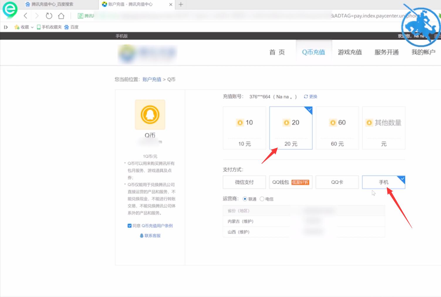The height and width of the screenshot is (297, 441).
Task: Click the blurred site logo
Action: pos(147,54)
